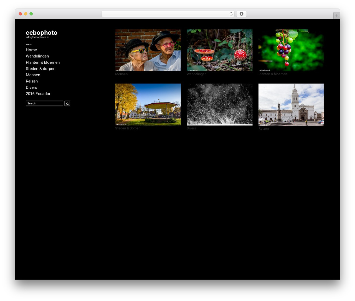This screenshot has height=301, width=355.
Task: Select Planten & bloemen in the sidebar menu
Action: pos(43,62)
